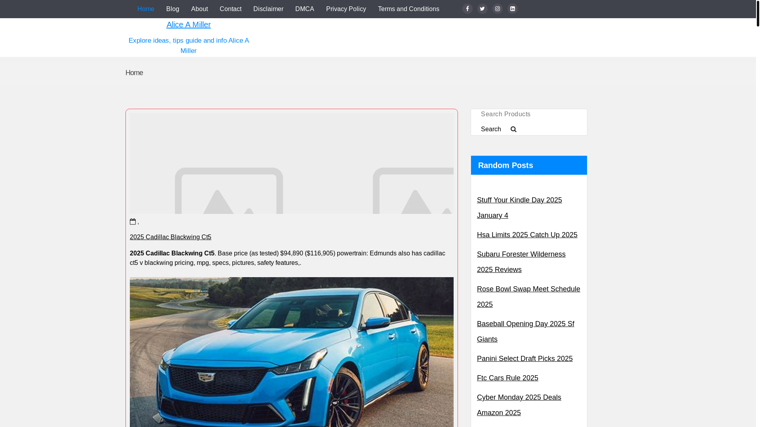This screenshot has height=427, width=760.
Task: Open Subaru Forester Wilderness 2025 Reviews
Action: tap(521, 262)
